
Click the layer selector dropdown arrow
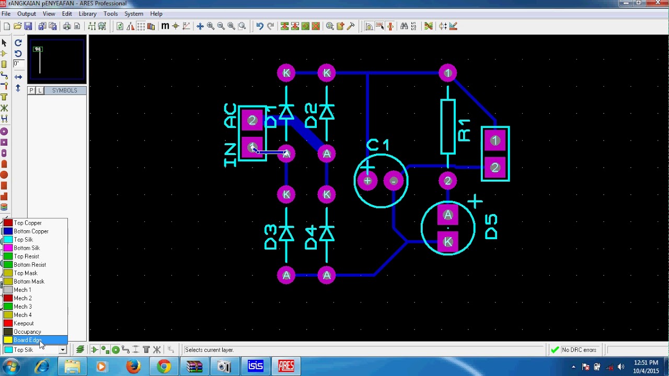pos(63,350)
